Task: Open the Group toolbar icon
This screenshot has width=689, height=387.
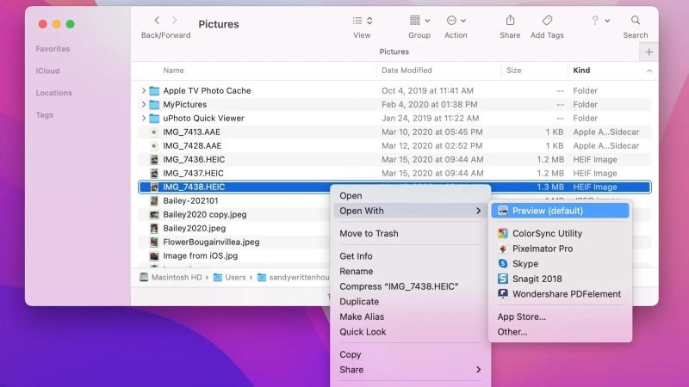Action: [415, 20]
